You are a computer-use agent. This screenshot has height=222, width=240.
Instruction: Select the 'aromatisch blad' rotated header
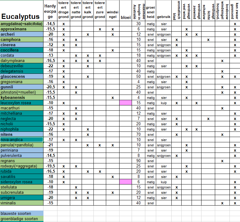(176, 11)
